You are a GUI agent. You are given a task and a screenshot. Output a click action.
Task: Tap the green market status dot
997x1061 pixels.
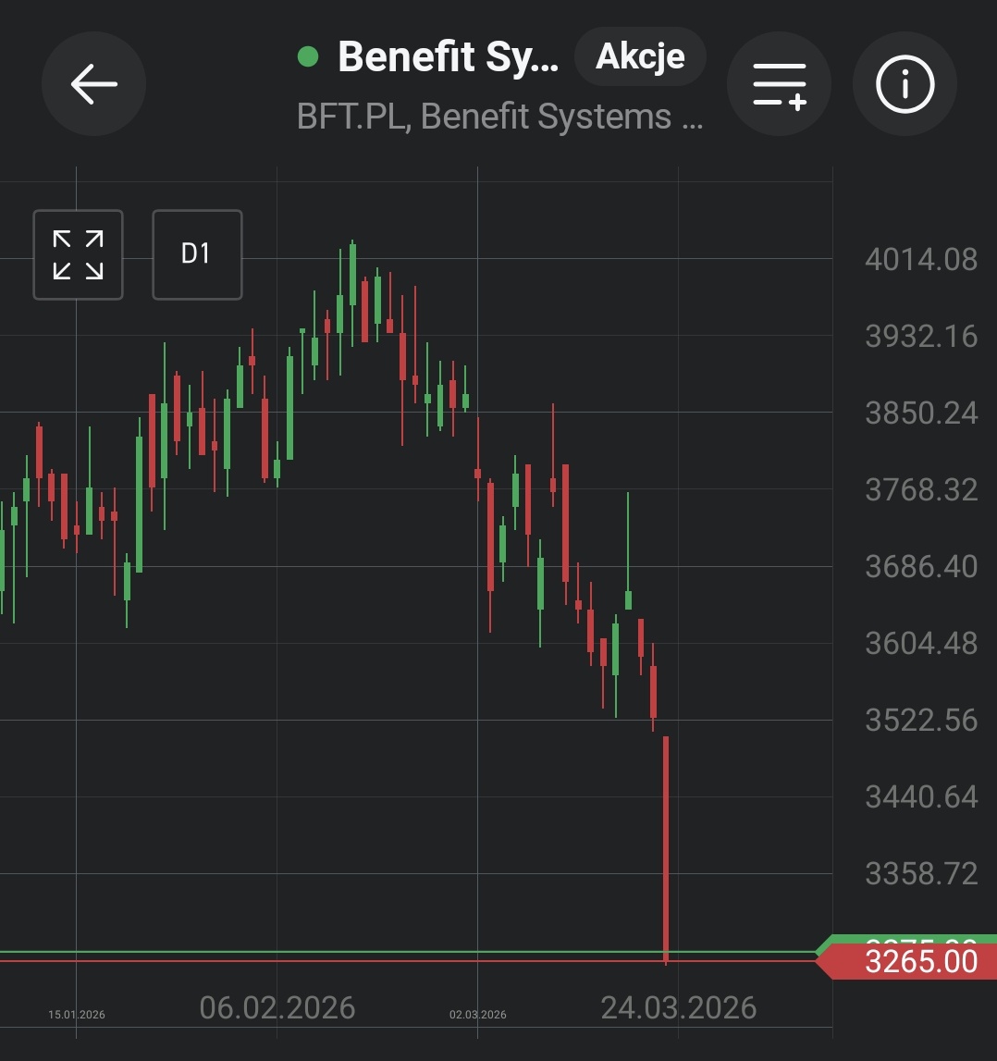[308, 56]
